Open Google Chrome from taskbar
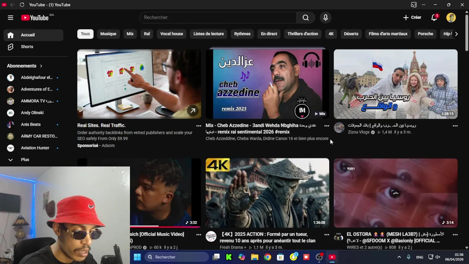The image size is (469, 264). (x=267, y=257)
